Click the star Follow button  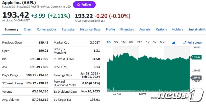click(x=84, y=5)
